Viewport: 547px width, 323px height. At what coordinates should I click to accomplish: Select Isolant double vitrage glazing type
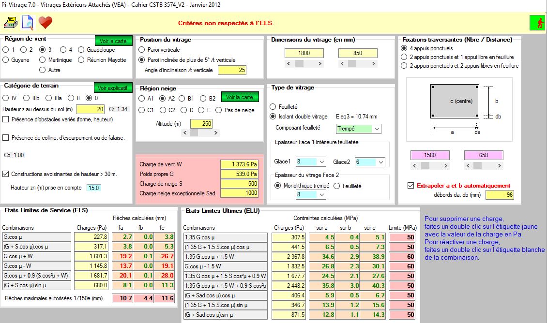tap(273, 117)
